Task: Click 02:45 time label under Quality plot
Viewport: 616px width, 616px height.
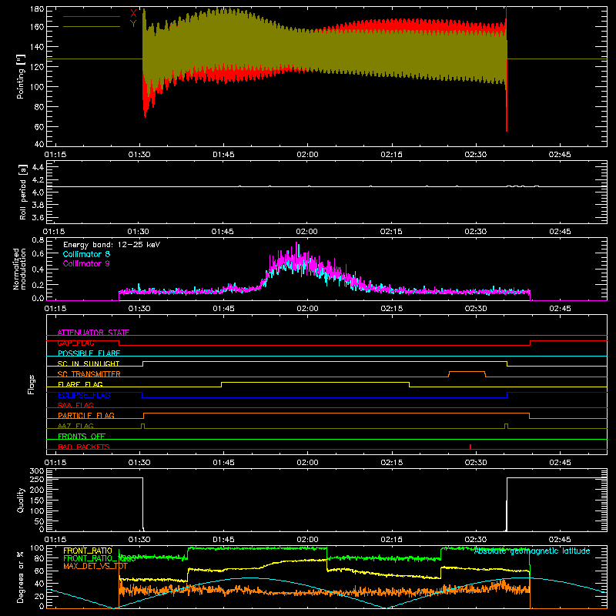Action: [x=560, y=540]
